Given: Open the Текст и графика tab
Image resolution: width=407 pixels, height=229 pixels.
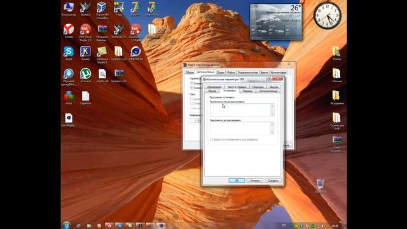Looking at the screenshot, I should (x=237, y=87).
